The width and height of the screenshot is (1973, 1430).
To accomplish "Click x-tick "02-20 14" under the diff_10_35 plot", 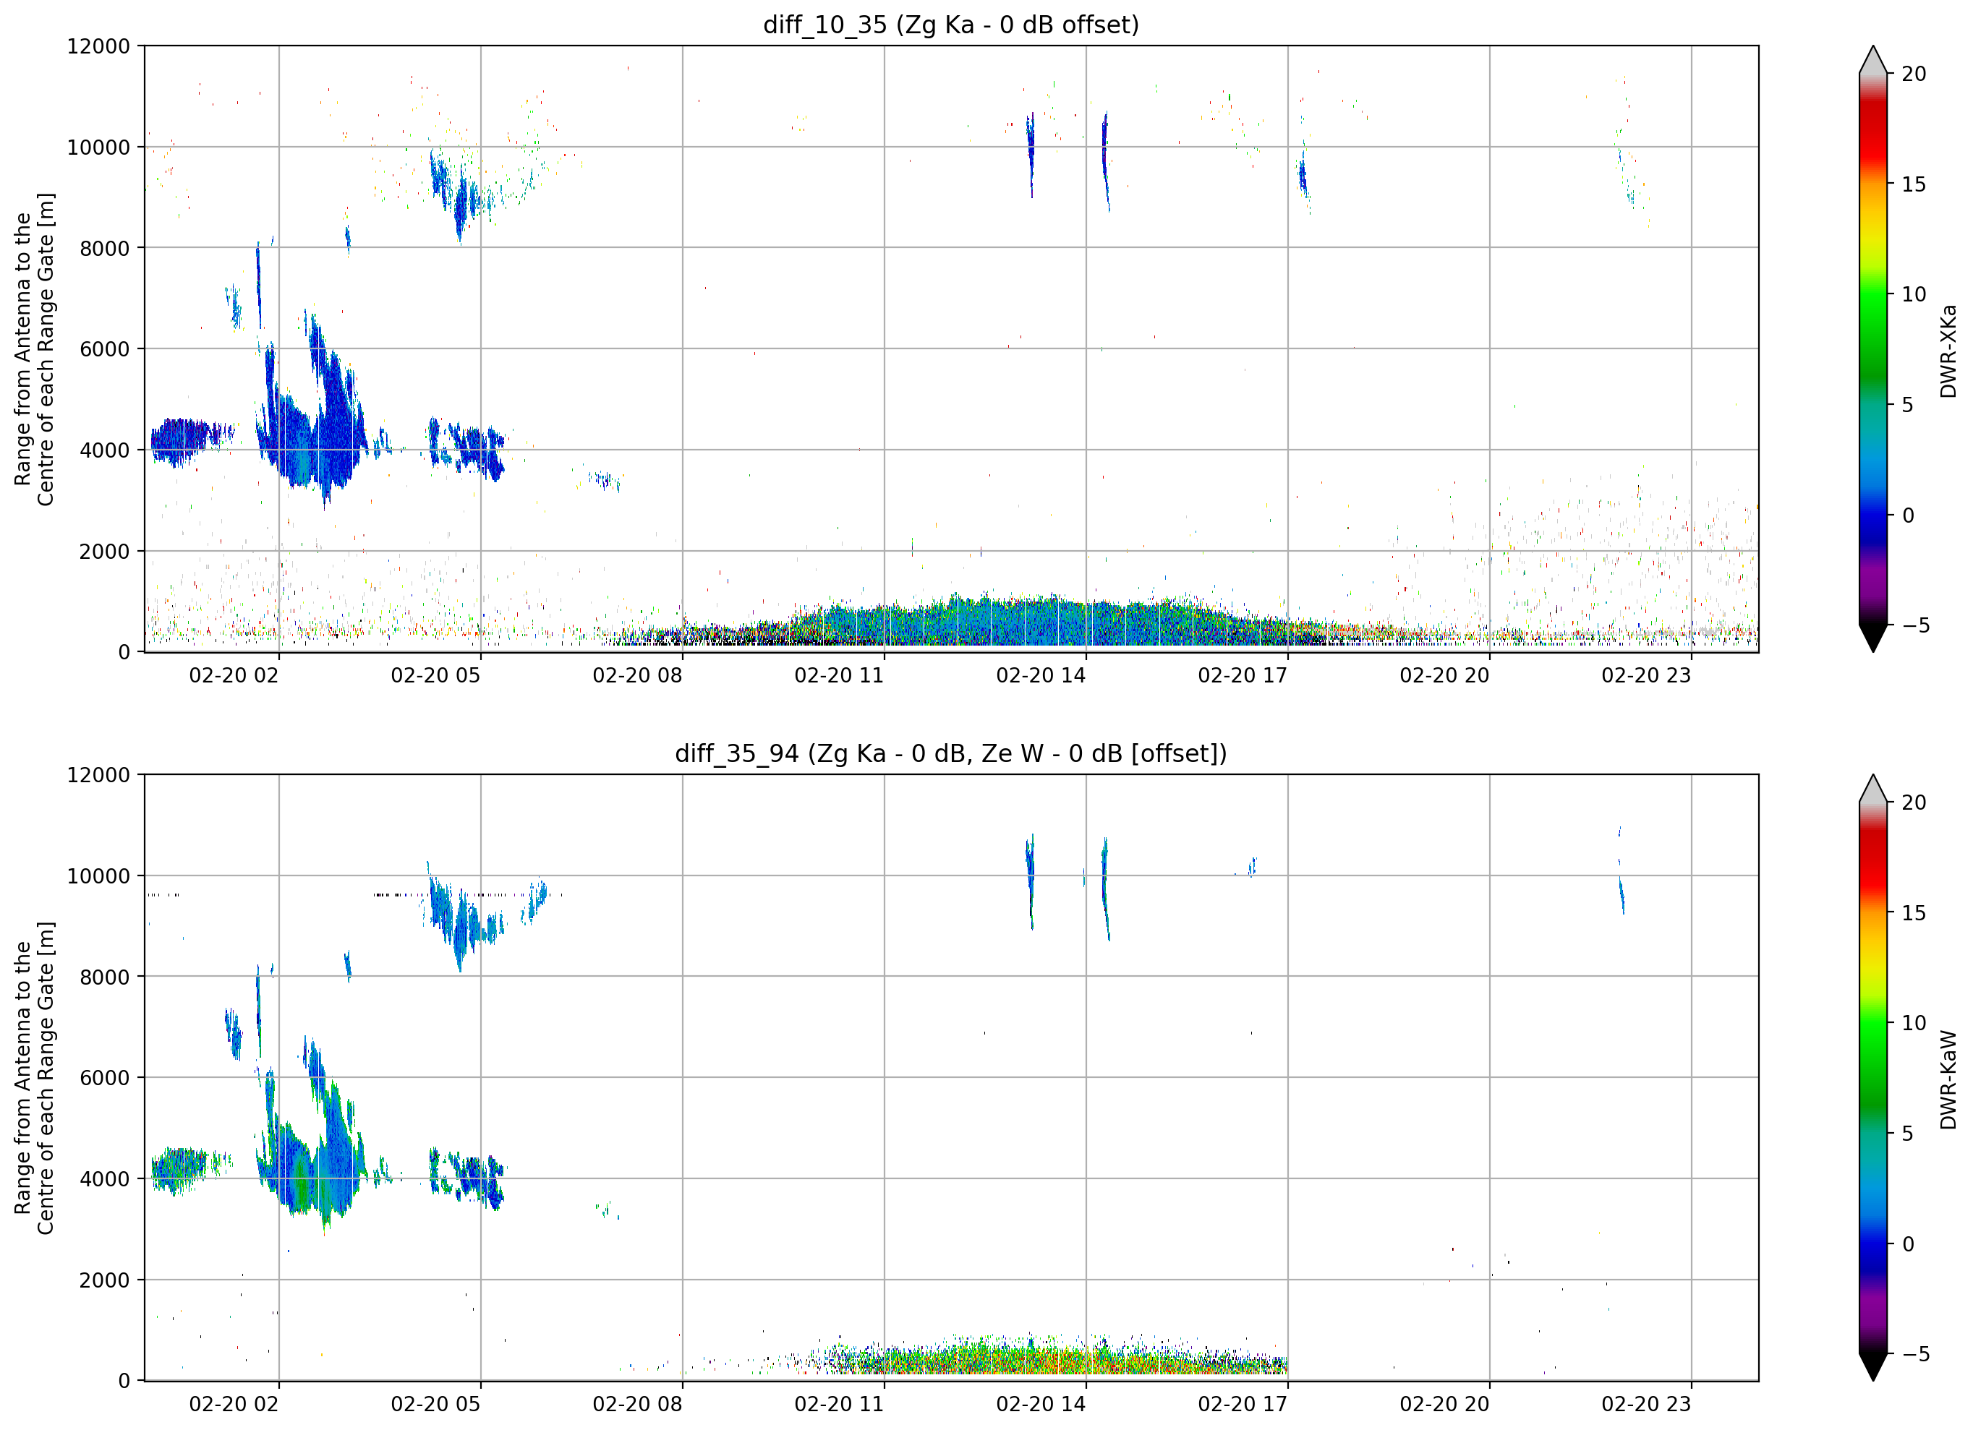I will 1041,676.
